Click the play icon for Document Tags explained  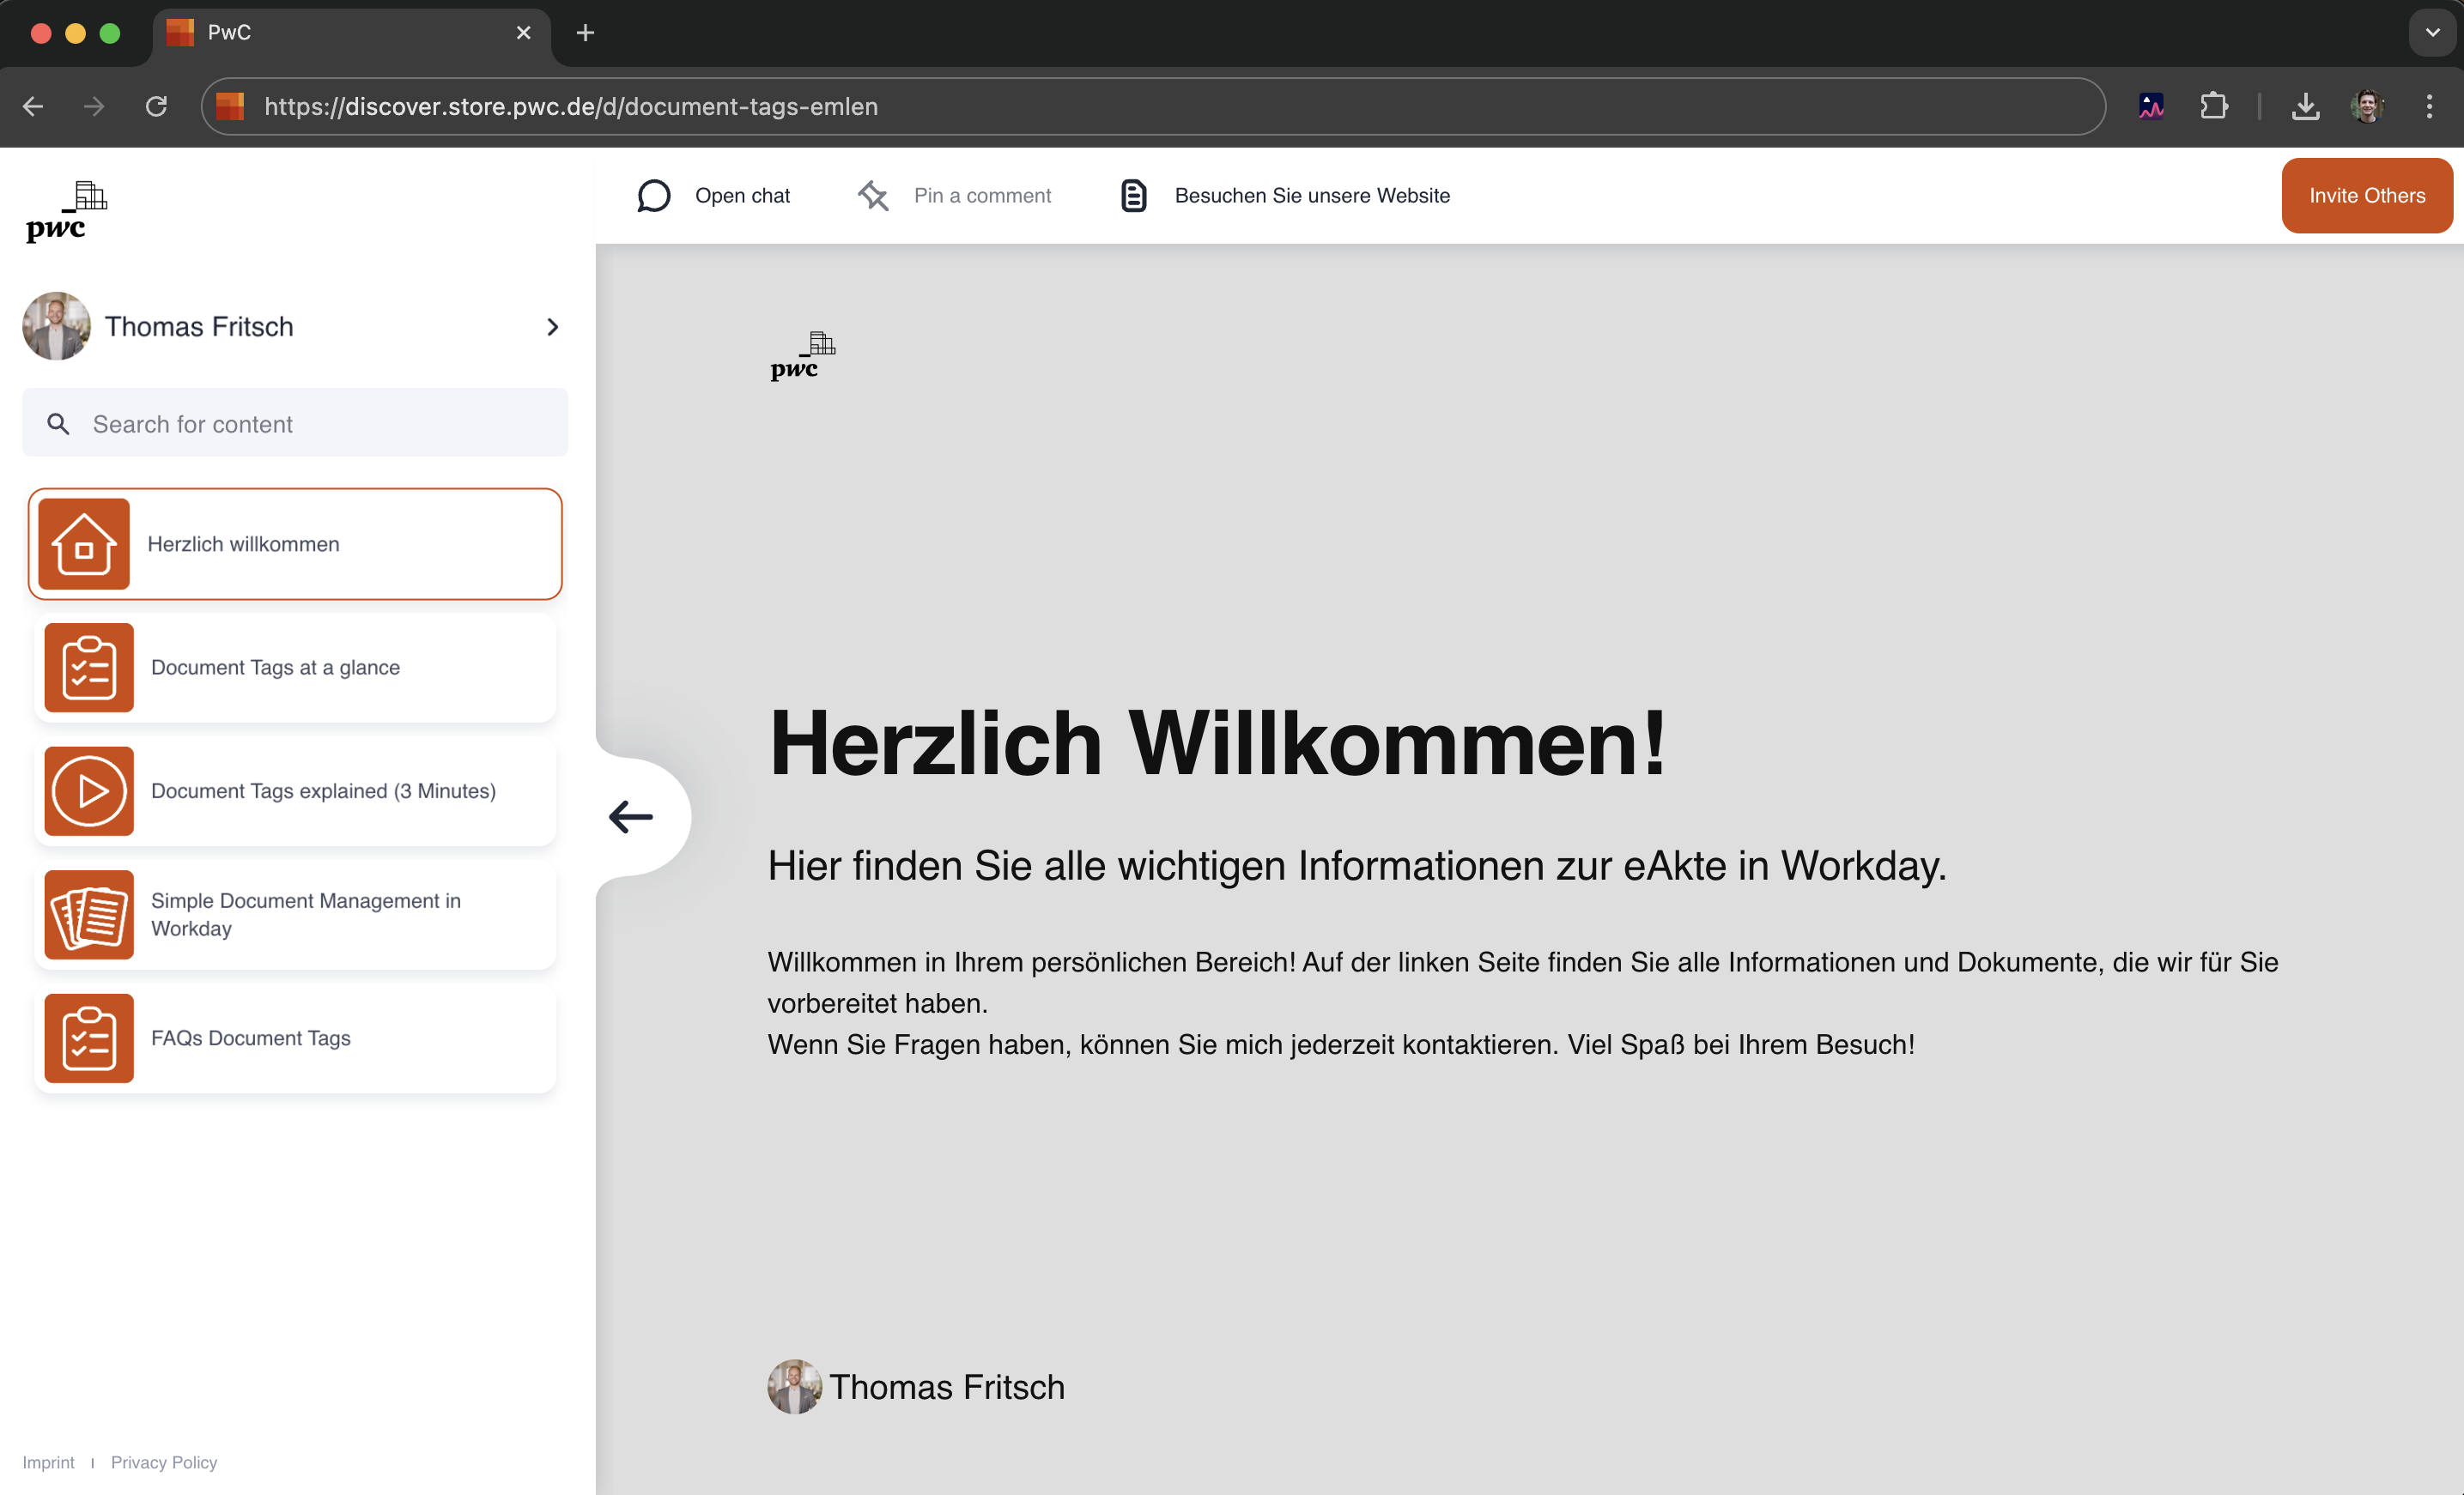[89, 790]
